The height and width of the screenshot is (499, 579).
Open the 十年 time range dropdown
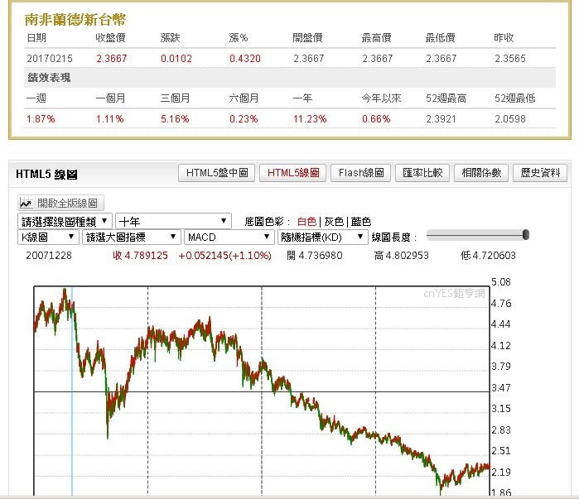[x=173, y=221]
